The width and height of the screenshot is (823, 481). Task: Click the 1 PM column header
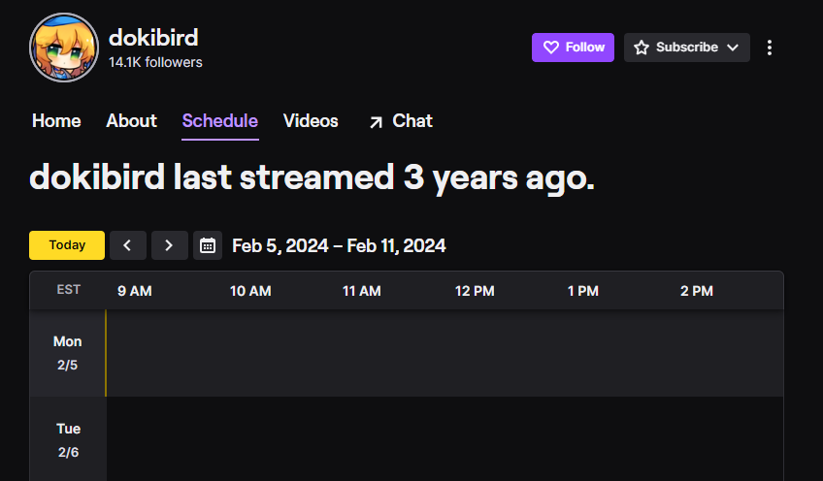[582, 291]
